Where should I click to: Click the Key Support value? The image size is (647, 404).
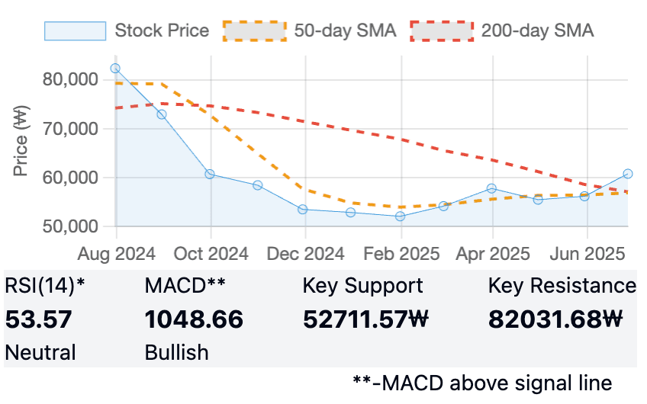(365, 319)
